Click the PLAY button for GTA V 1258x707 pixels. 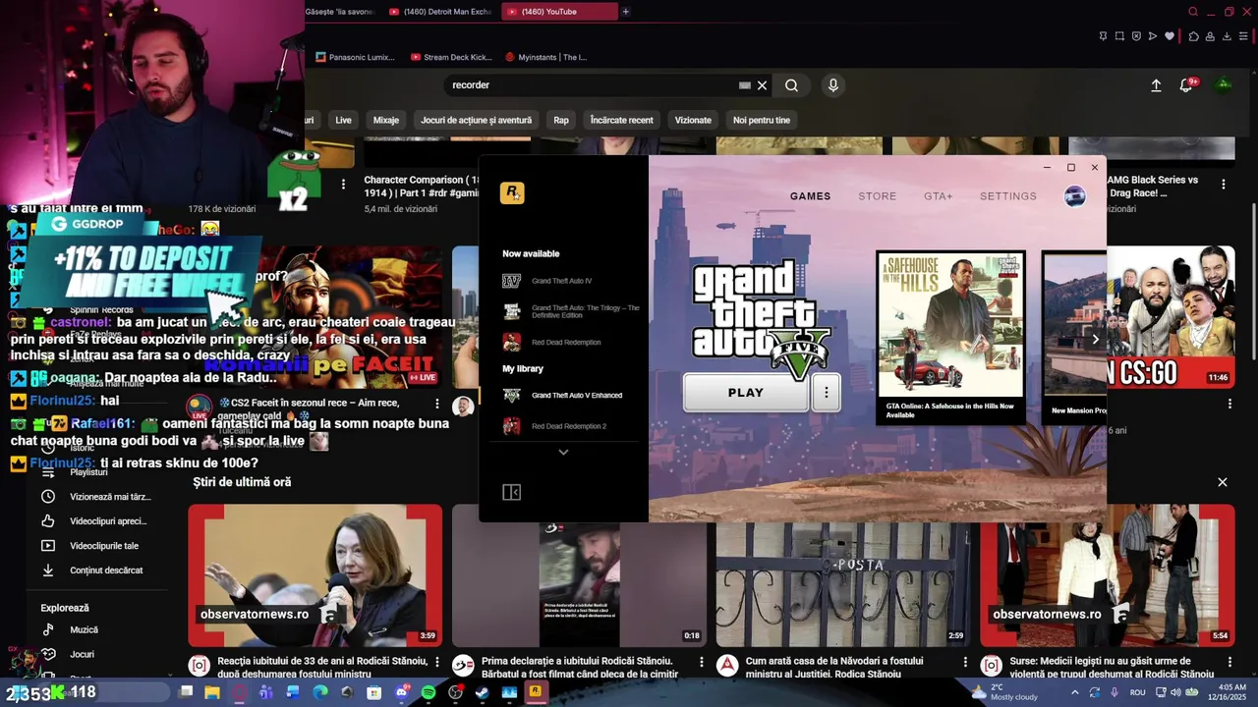(x=746, y=393)
